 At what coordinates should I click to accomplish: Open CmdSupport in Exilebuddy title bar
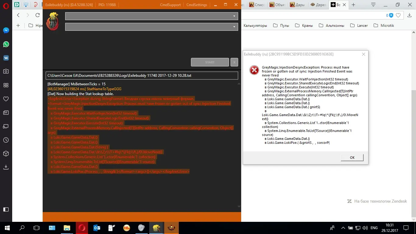[x=170, y=5]
